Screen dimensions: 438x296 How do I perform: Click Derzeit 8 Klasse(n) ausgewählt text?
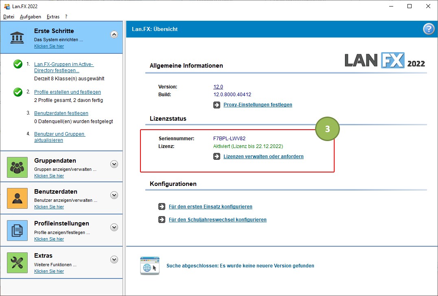(x=69, y=79)
